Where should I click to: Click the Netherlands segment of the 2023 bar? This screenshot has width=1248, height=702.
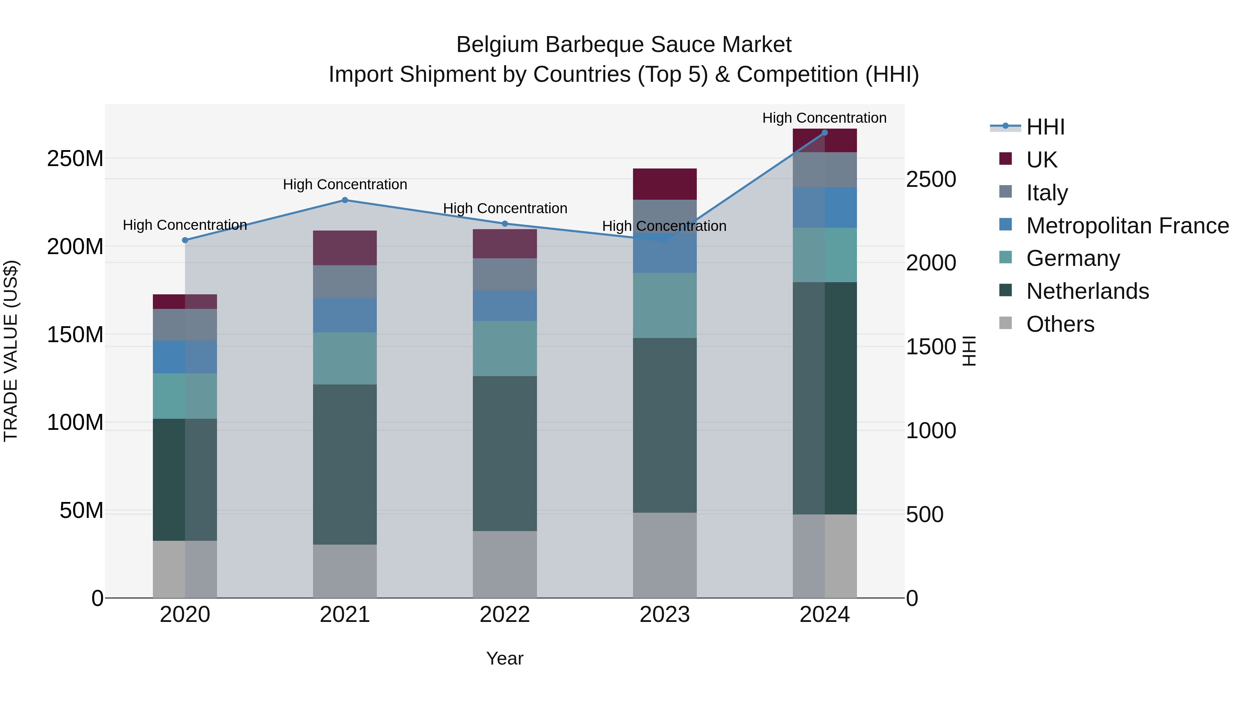(x=665, y=425)
